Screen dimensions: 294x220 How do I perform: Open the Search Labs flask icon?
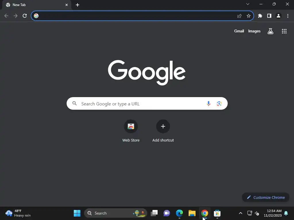[270, 31]
